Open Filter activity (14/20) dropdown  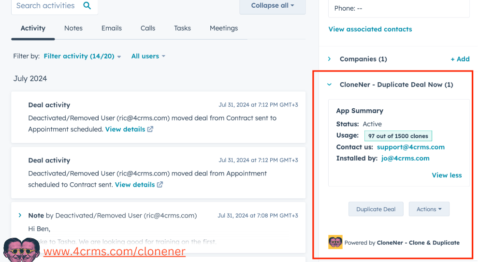(x=82, y=56)
